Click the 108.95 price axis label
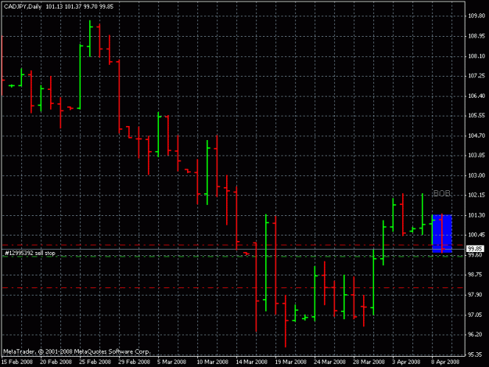This screenshot has height=367, width=489. coord(476,36)
